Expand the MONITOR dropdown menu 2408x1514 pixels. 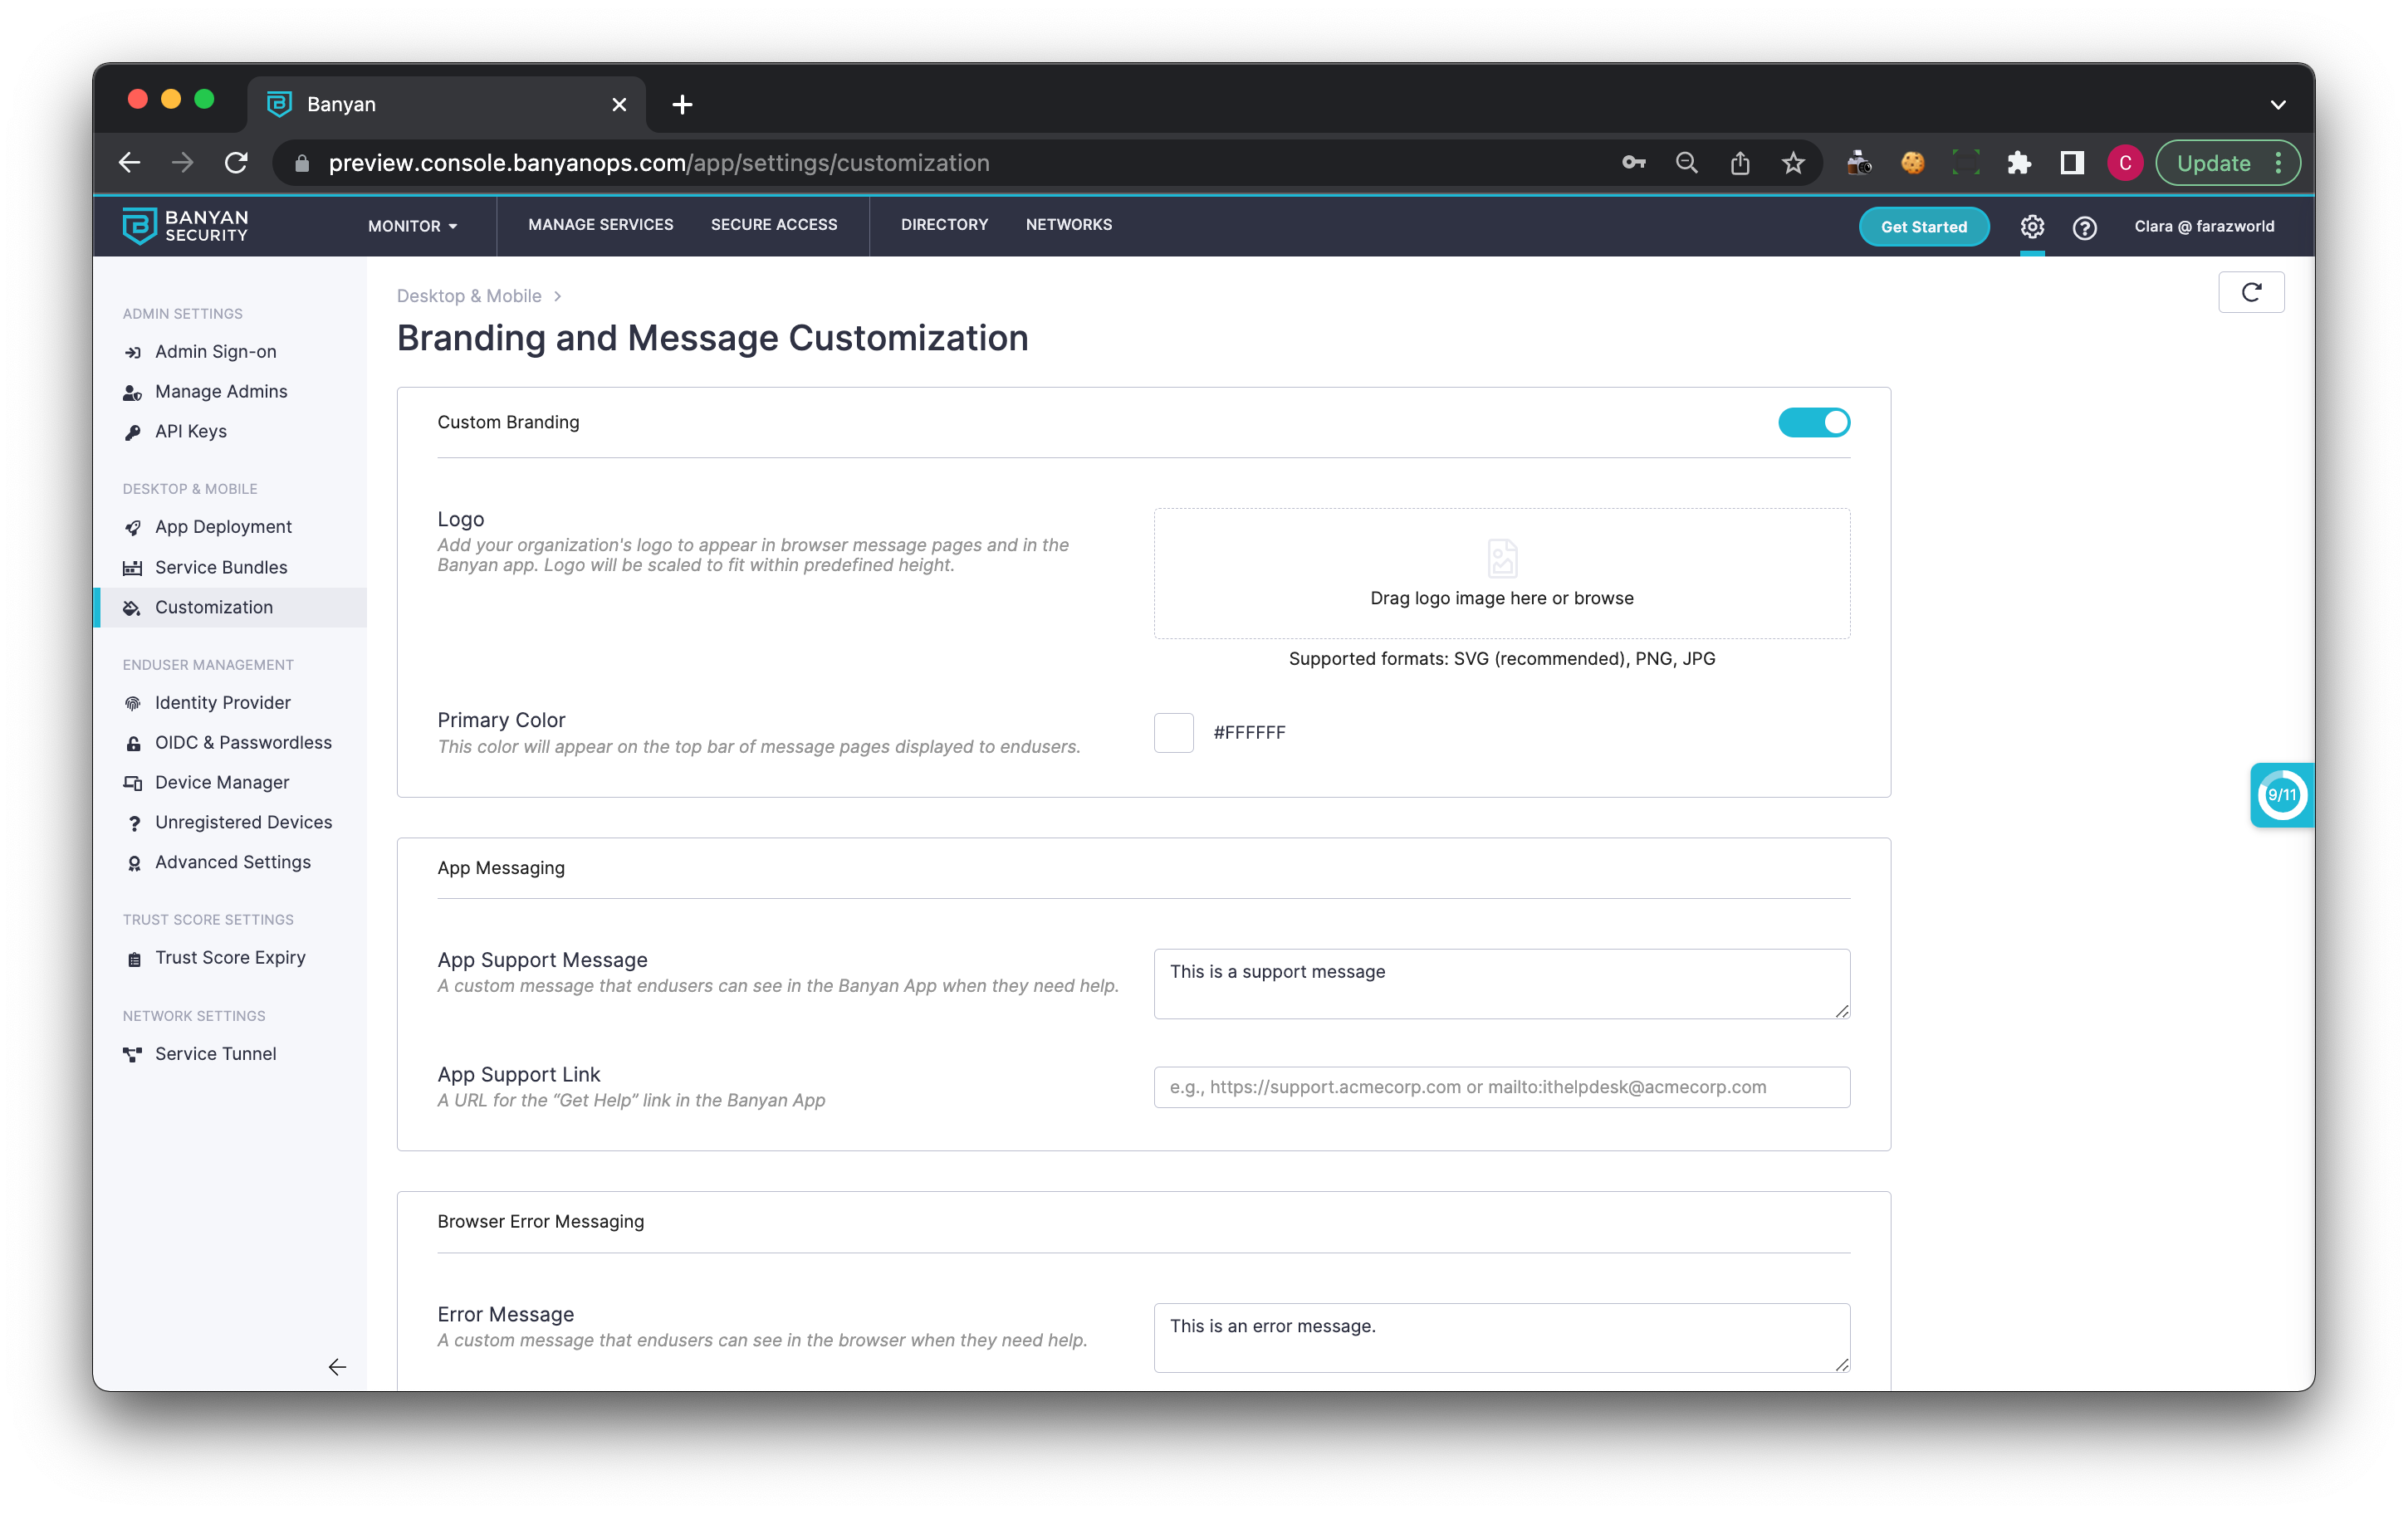(x=412, y=226)
